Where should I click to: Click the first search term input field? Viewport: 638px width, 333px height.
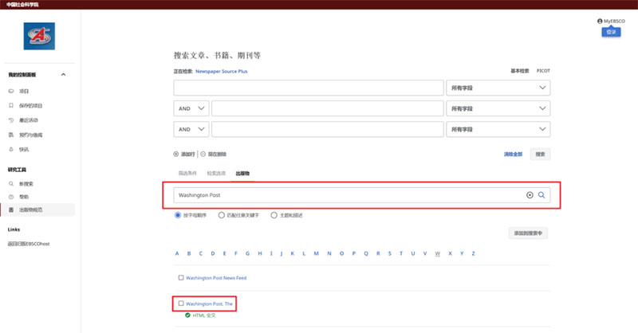point(308,87)
